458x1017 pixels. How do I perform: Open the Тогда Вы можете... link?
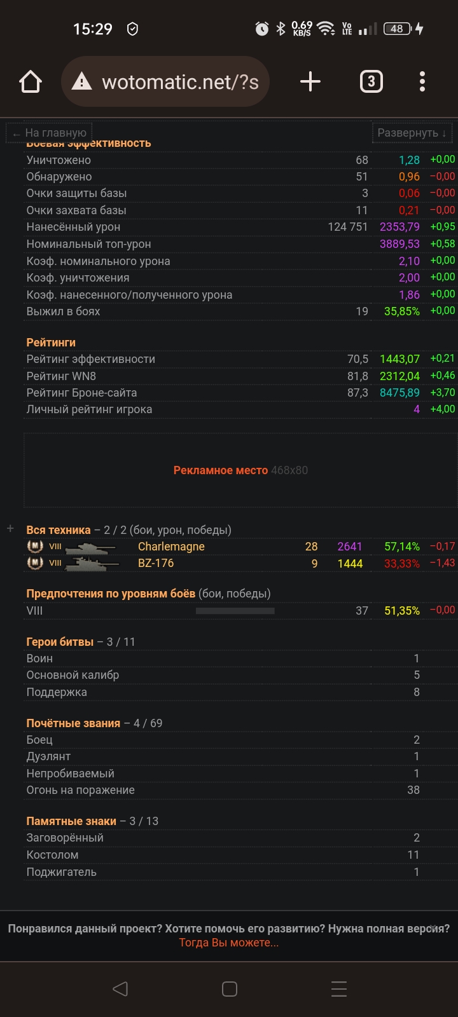(228, 943)
